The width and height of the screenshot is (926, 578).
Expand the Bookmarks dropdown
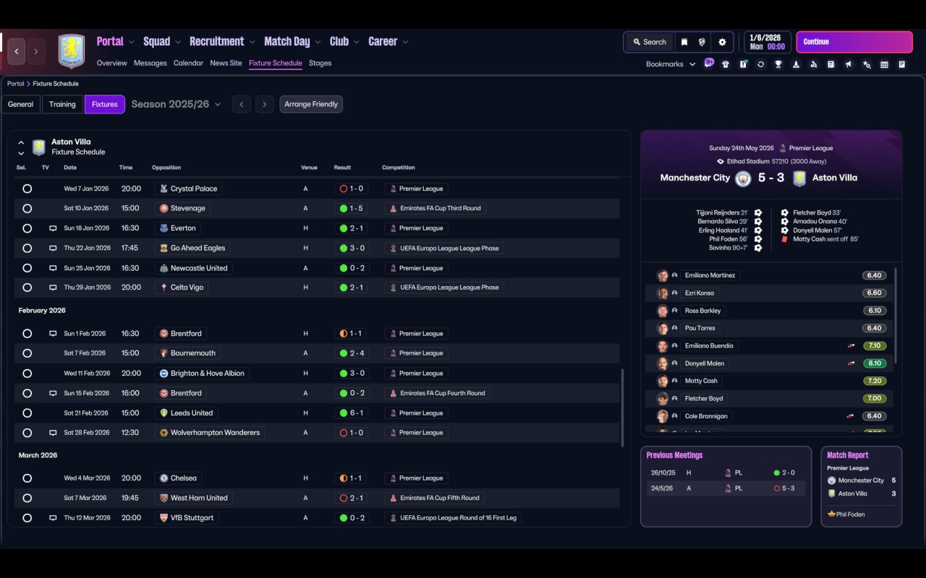click(x=671, y=64)
